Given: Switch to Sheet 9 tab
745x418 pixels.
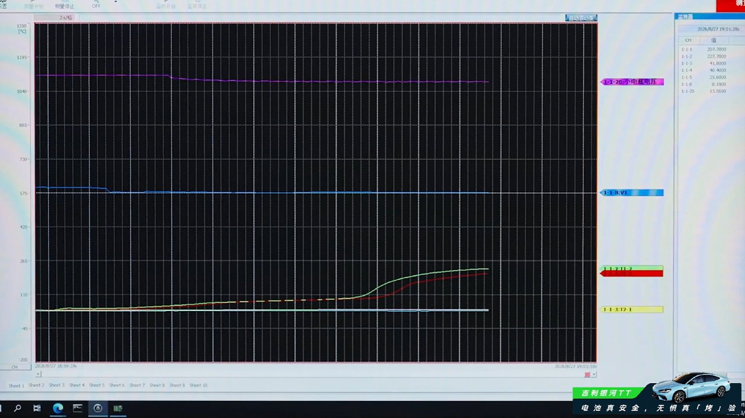Looking at the screenshot, I should point(177,385).
